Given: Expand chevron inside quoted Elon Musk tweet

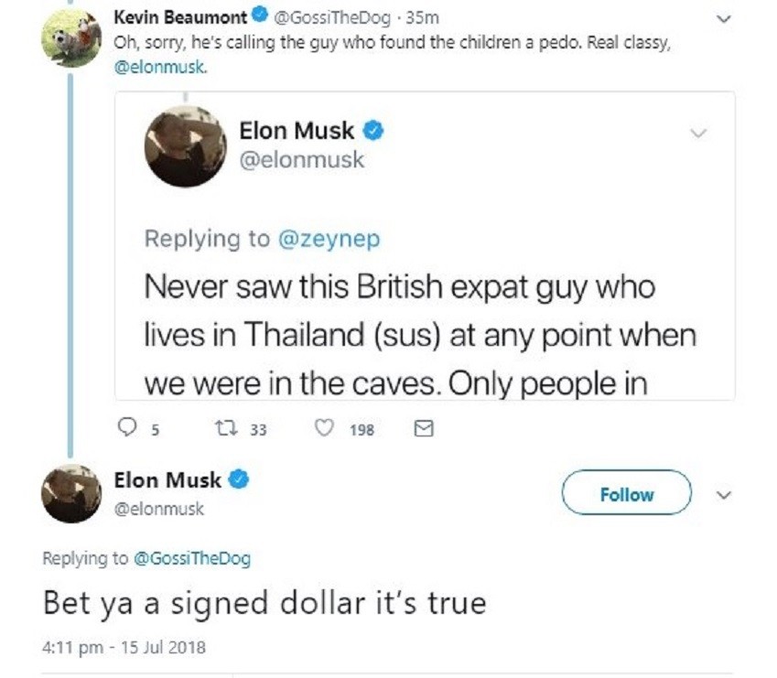Looking at the screenshot, I should (697, 133).
